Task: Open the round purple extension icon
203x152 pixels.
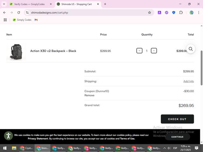Action: click(167, 13)
